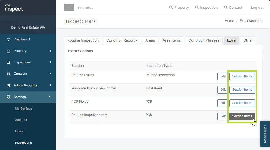Click the Section column header
This screenshot has width=270, height=150.
(x=78, y=66)
